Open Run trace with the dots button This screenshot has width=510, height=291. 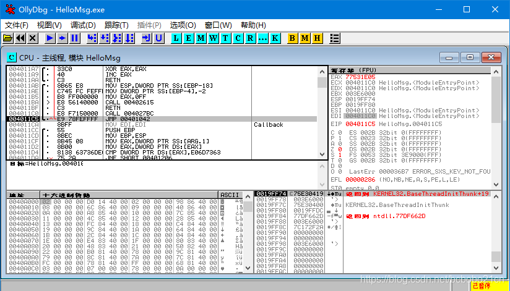[x=262, y=38]
